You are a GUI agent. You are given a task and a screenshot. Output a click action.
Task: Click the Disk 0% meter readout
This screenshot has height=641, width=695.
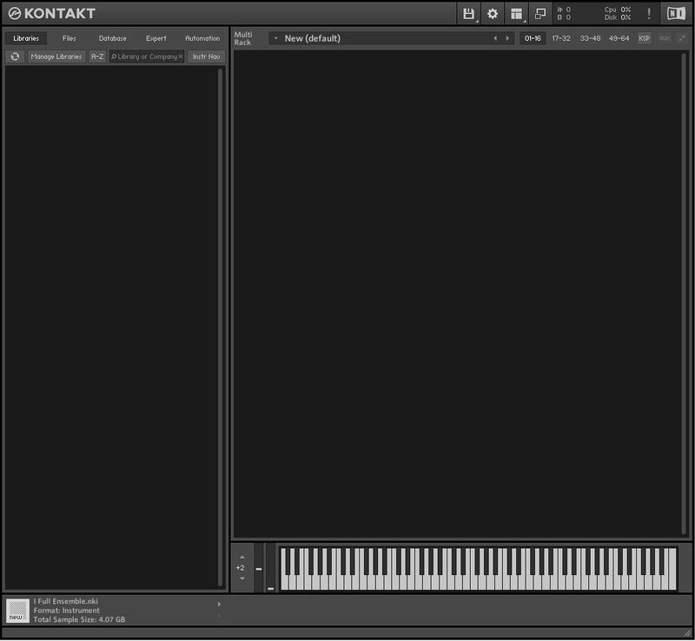[618, 17]
